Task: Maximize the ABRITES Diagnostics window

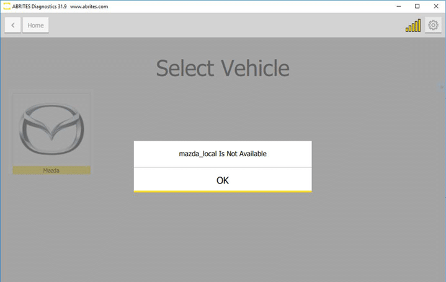Action: [x=417, y=6]
